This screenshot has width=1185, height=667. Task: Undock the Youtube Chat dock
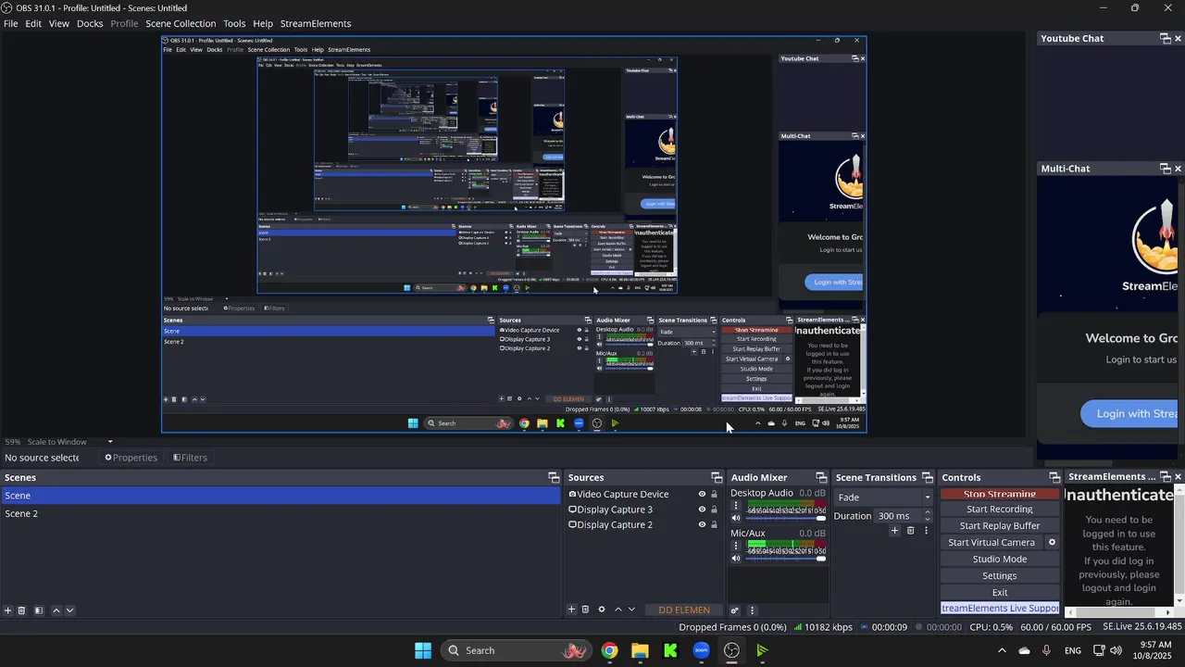[x=1166, y=39]
